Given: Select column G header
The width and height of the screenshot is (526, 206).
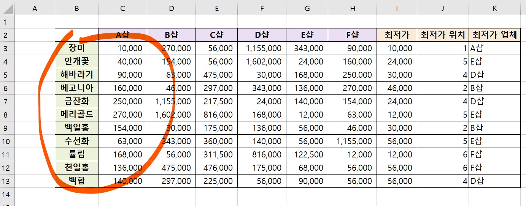Looking at the screenshot, I should [x=307, y=8].
